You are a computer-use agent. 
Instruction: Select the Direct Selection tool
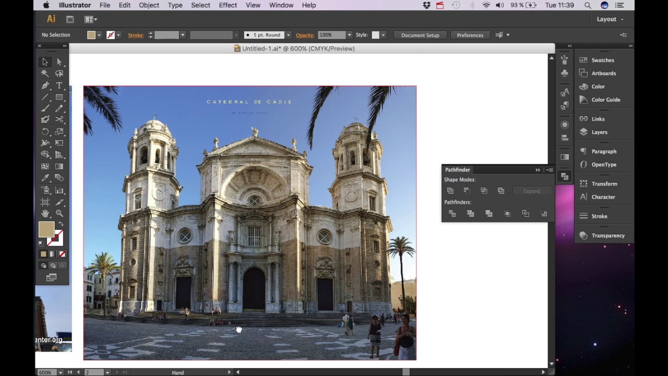[59, 62]
